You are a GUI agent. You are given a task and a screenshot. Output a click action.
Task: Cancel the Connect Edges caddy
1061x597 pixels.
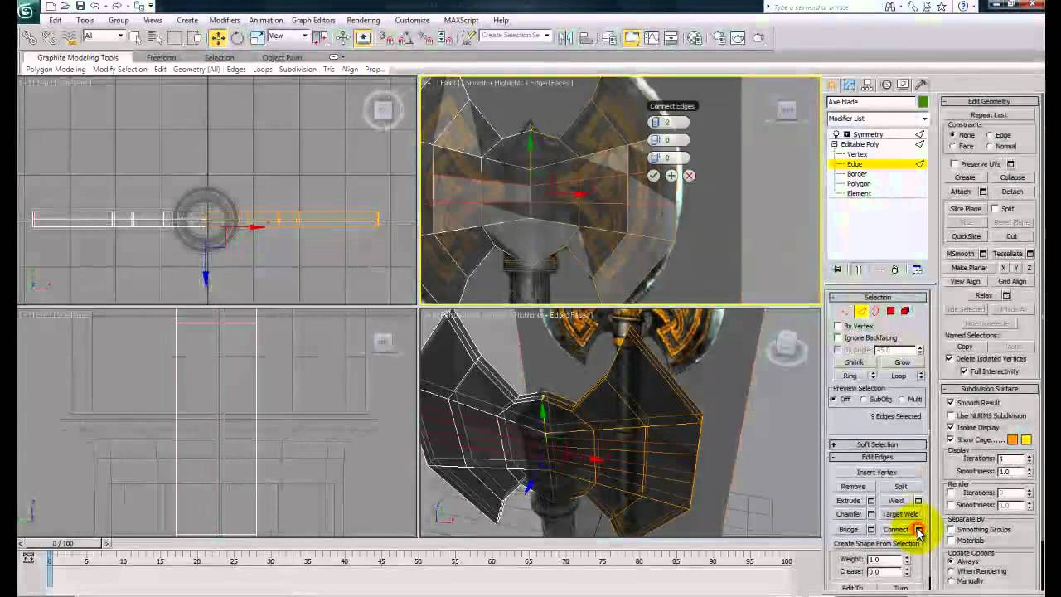[x=689, y=176]
